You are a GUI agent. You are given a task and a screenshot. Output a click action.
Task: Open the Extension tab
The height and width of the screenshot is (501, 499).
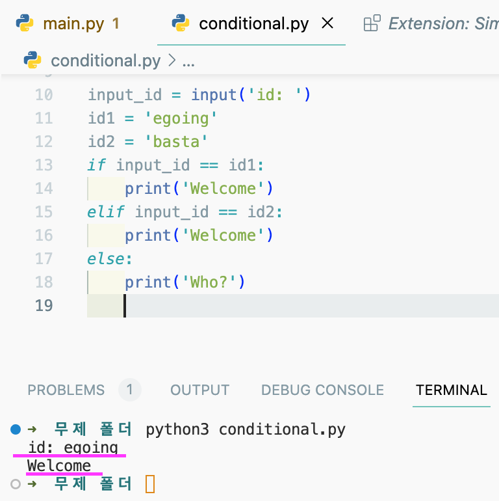pos(431,23)
